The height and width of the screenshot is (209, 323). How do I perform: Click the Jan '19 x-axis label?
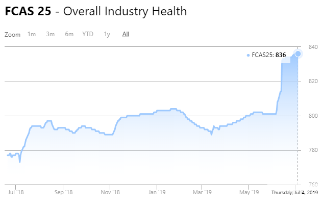(157, 193)
